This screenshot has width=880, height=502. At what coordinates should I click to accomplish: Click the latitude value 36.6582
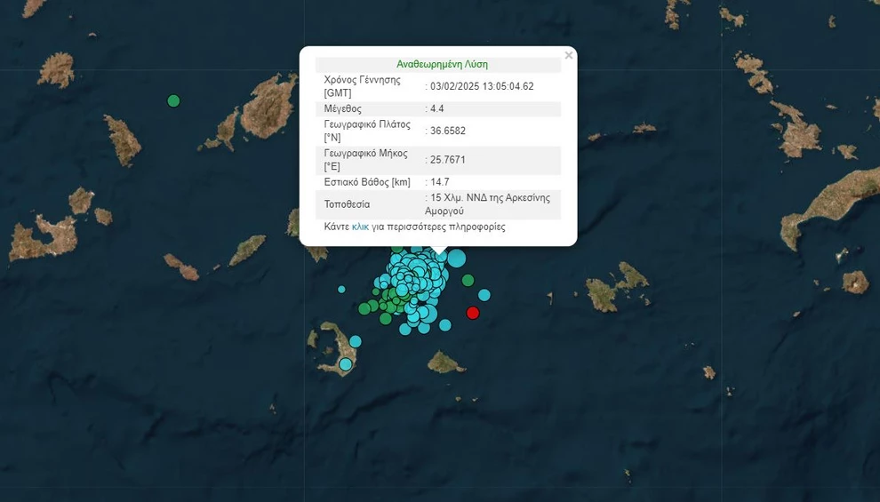point(448,131)
